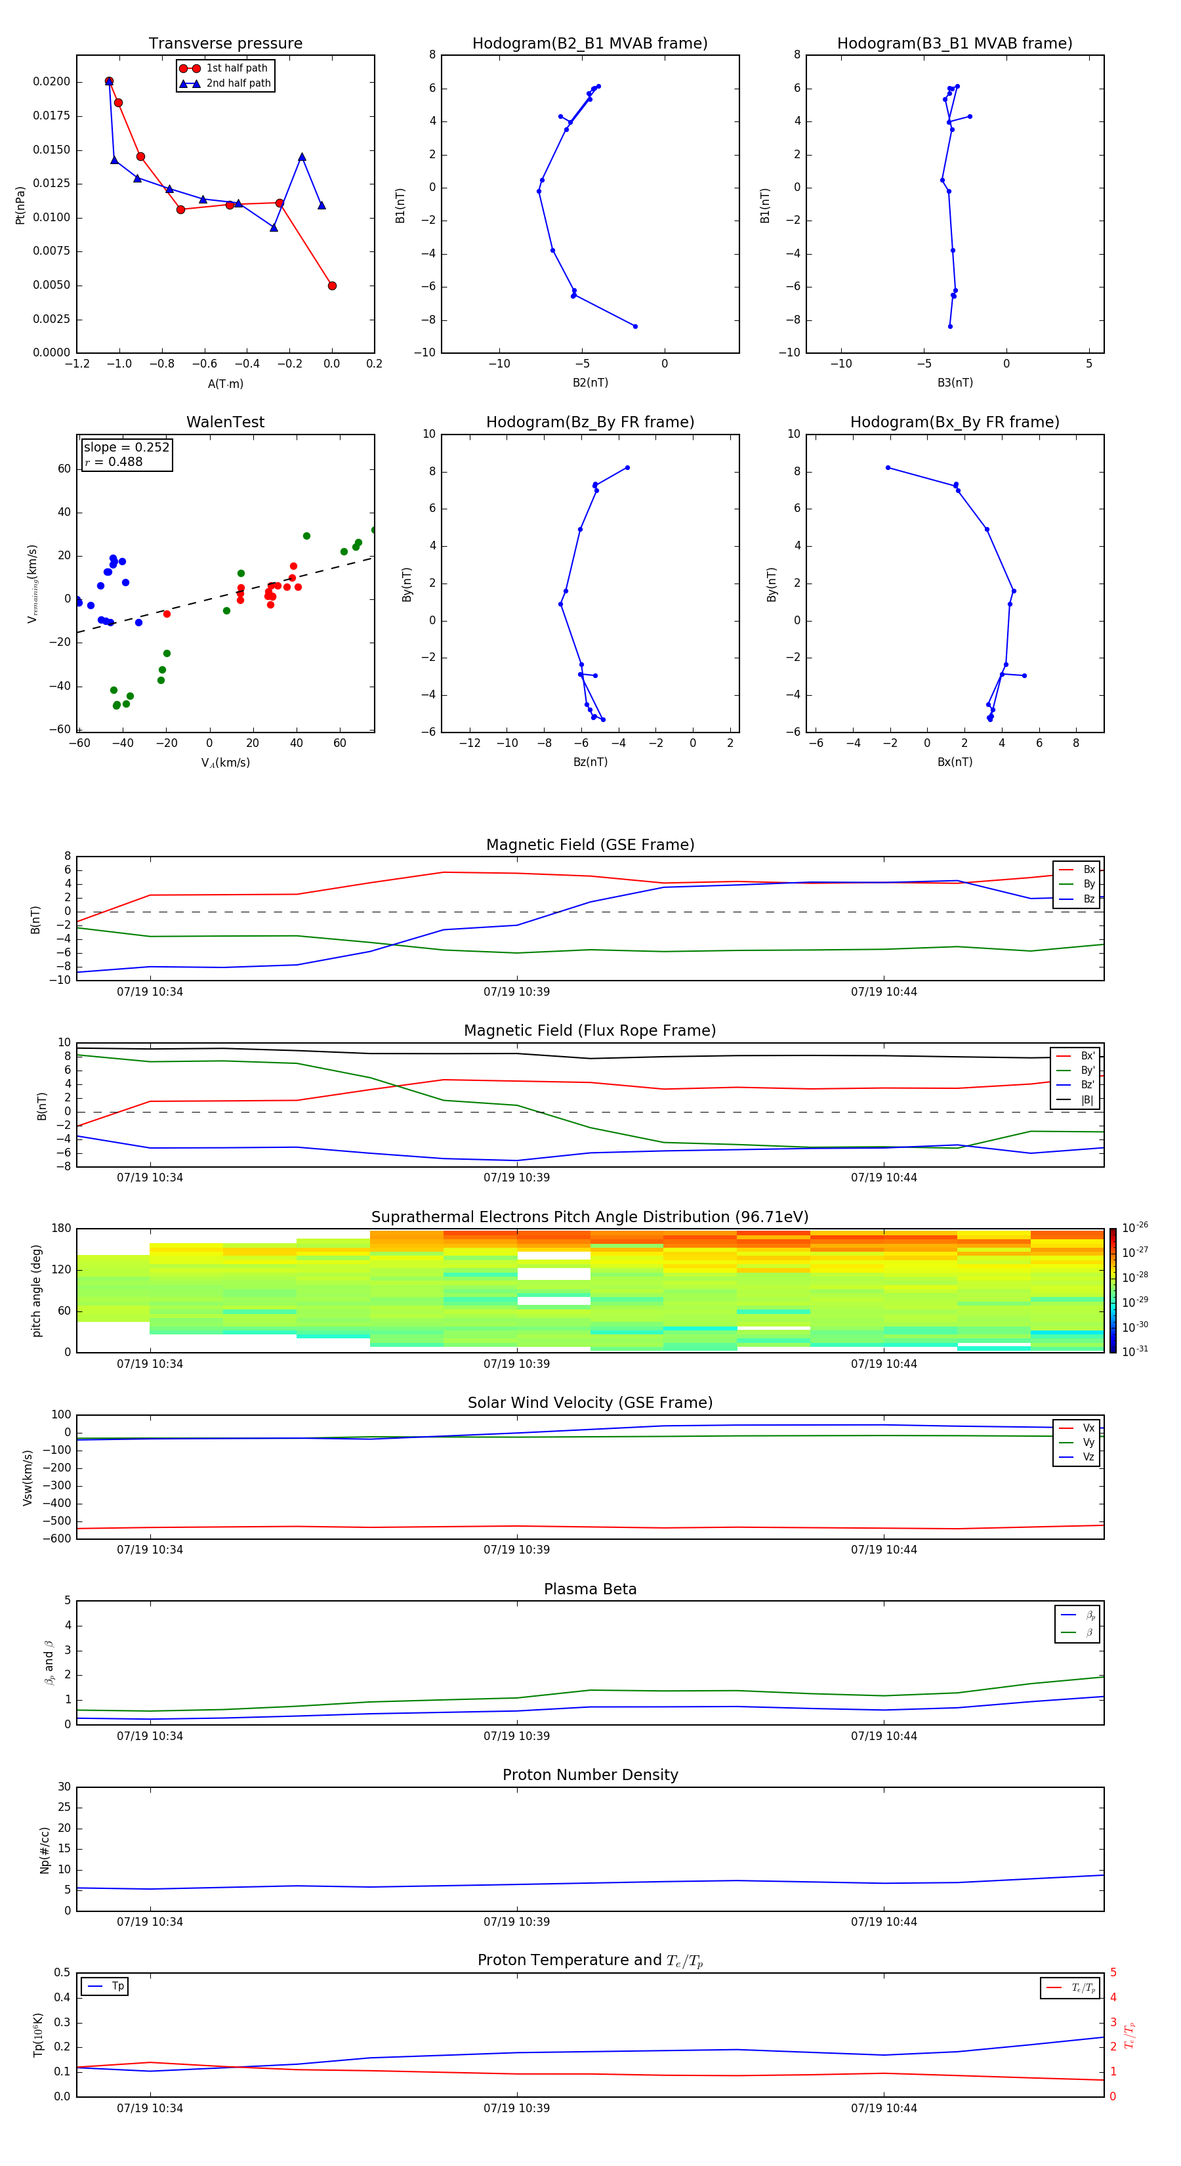Click 'r = 0.488' annotation
This screenshot has width=1181, height=2166.
[x=114, y=461]
